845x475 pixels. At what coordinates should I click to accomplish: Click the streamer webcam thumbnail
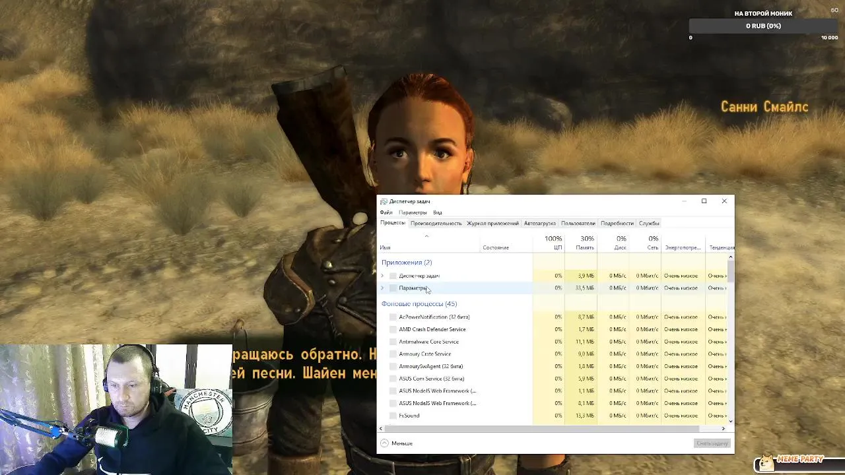pyautogui.click(x=116, y=410)
